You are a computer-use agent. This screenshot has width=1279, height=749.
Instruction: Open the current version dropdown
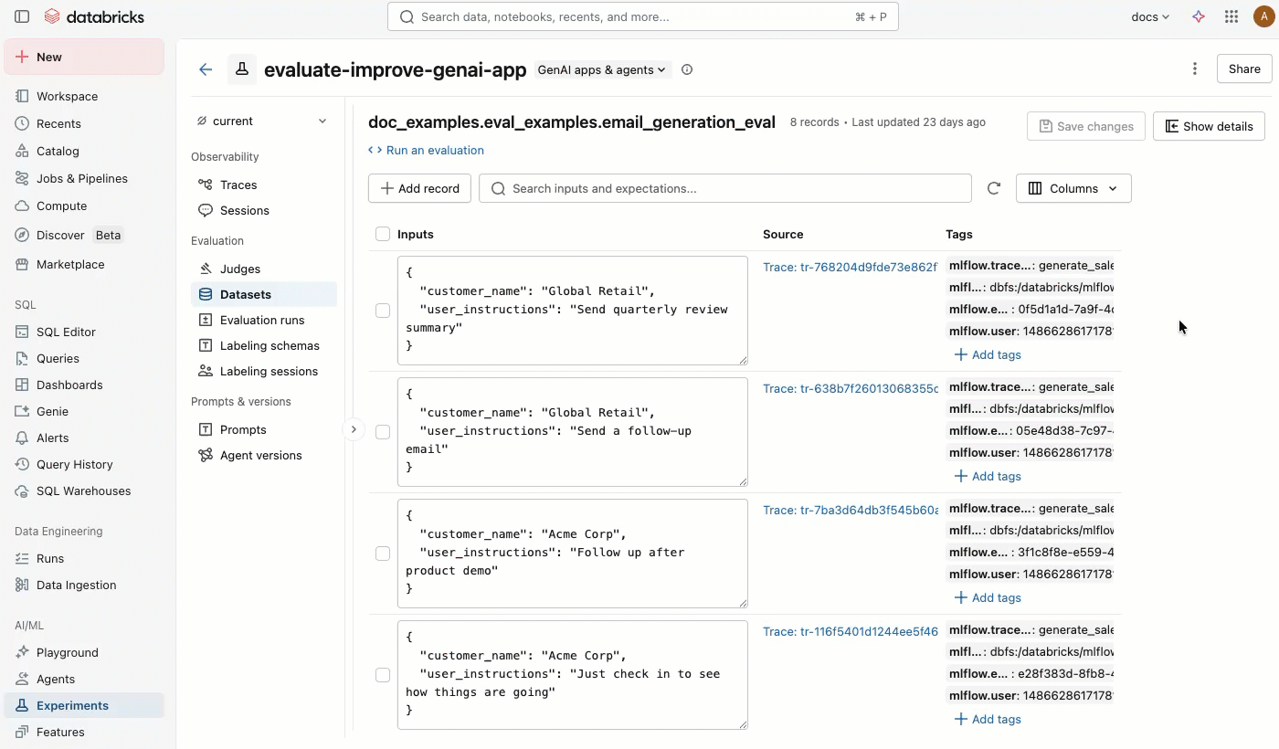(263, 121)
